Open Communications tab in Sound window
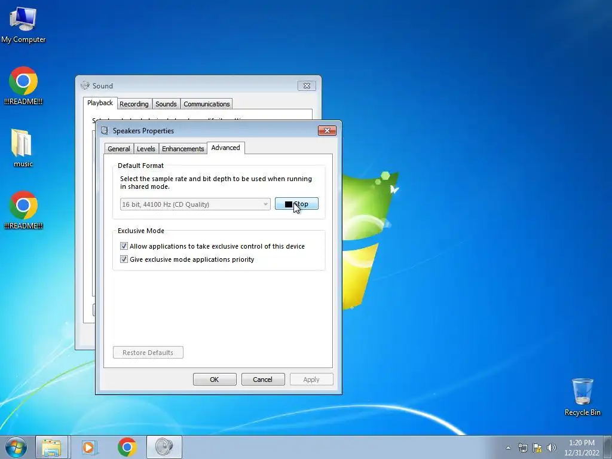 (x=206, y=104)
